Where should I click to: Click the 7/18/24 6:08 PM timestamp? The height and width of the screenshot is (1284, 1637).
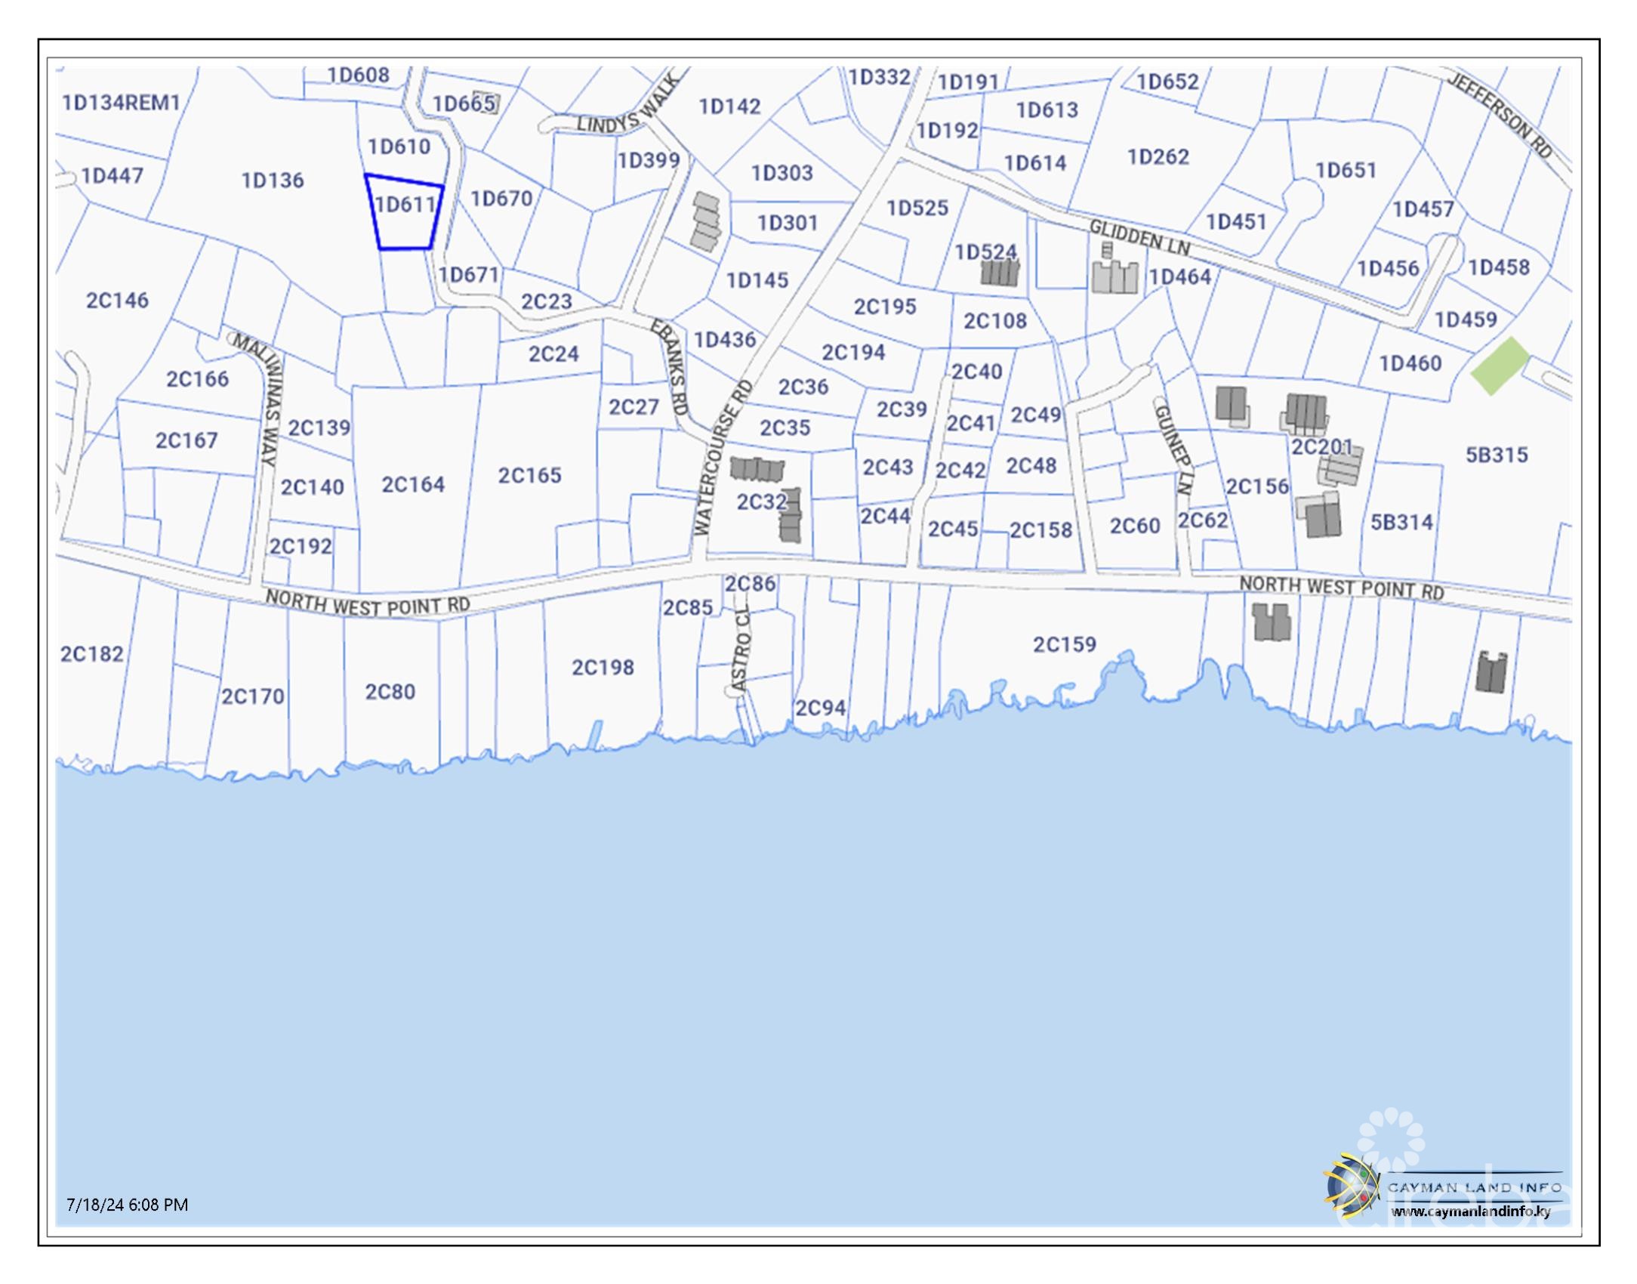coord(127,1204)
